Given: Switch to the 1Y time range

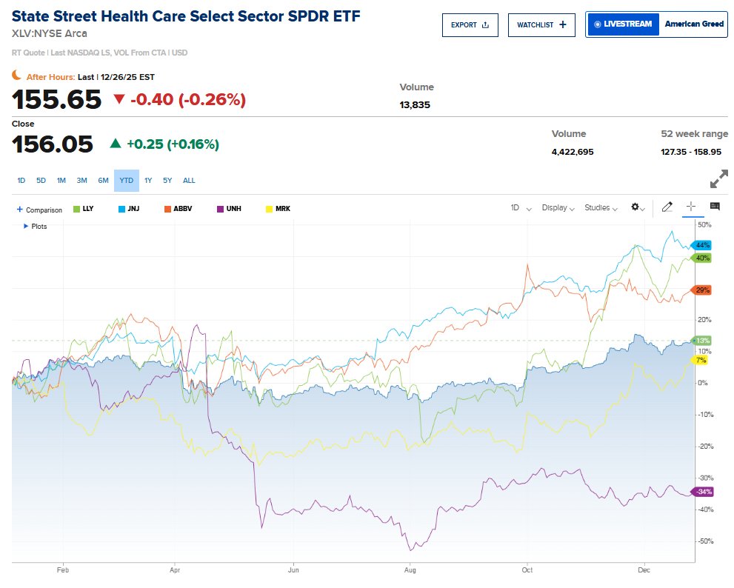Looking at the screenshot, I should click(148, 180).
